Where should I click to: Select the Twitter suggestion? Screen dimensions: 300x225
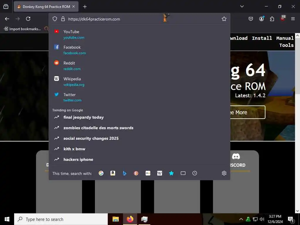pyautogui.click(x=139, y=97)
